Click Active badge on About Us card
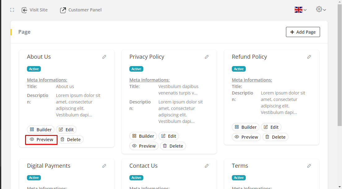Viewport: 342px width, 189px height. click(x=34, y=69)
